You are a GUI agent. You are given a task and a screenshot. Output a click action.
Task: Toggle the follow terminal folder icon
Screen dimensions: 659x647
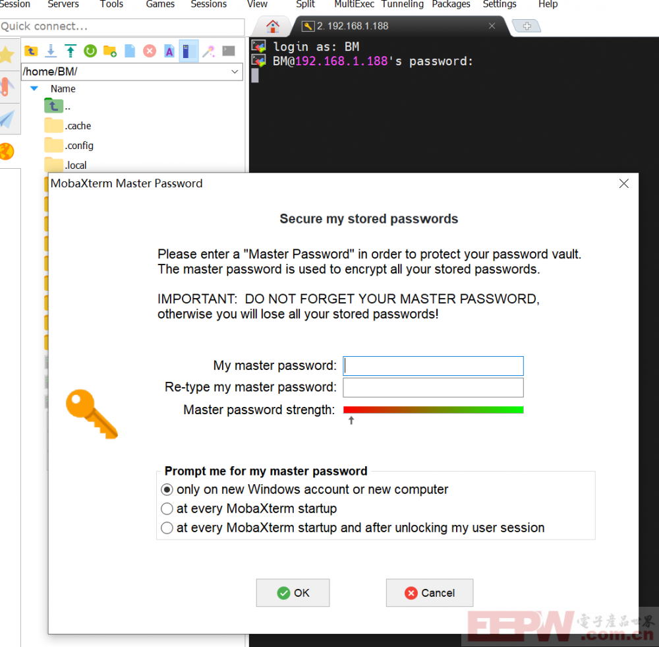point(188,51)
